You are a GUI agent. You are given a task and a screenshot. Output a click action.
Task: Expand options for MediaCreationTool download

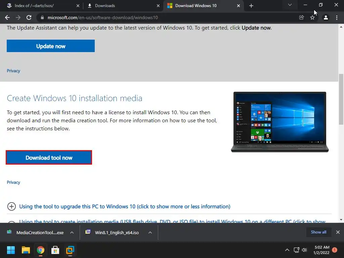point(72,232)
